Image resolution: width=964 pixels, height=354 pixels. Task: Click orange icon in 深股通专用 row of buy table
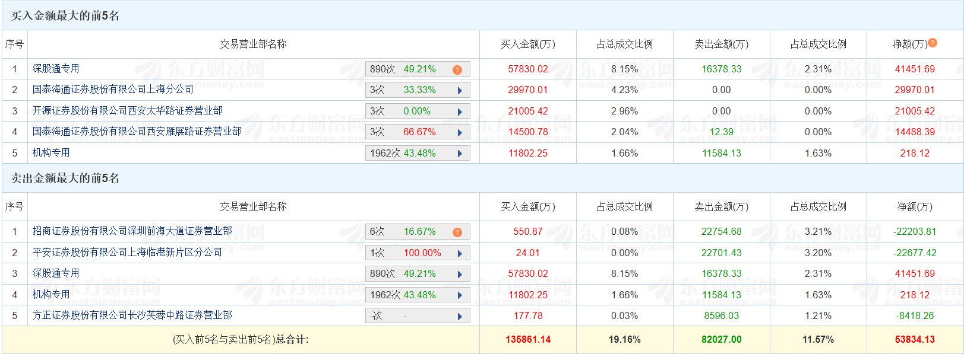pos(457,70)
